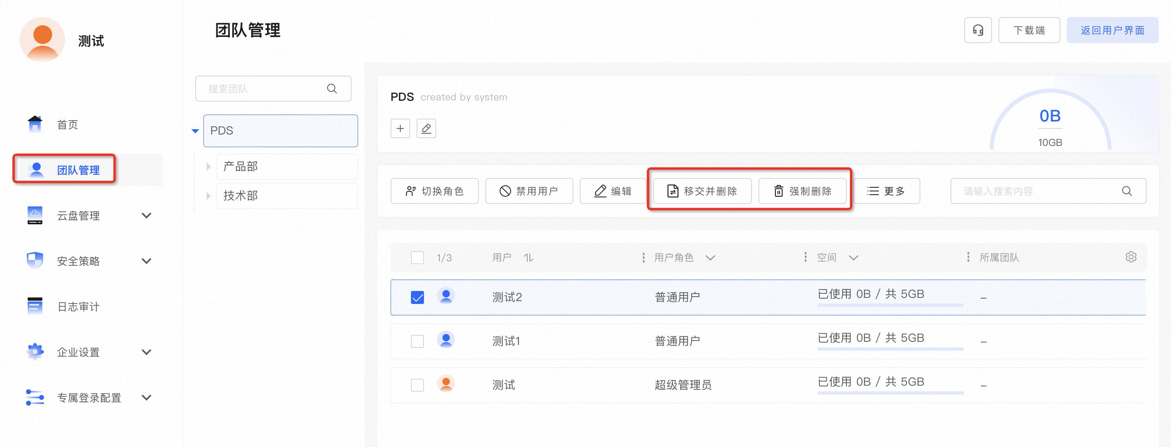Click 返回用户界面 button
Viewport: 1171px width, 447px height.
click(1112, 30)
